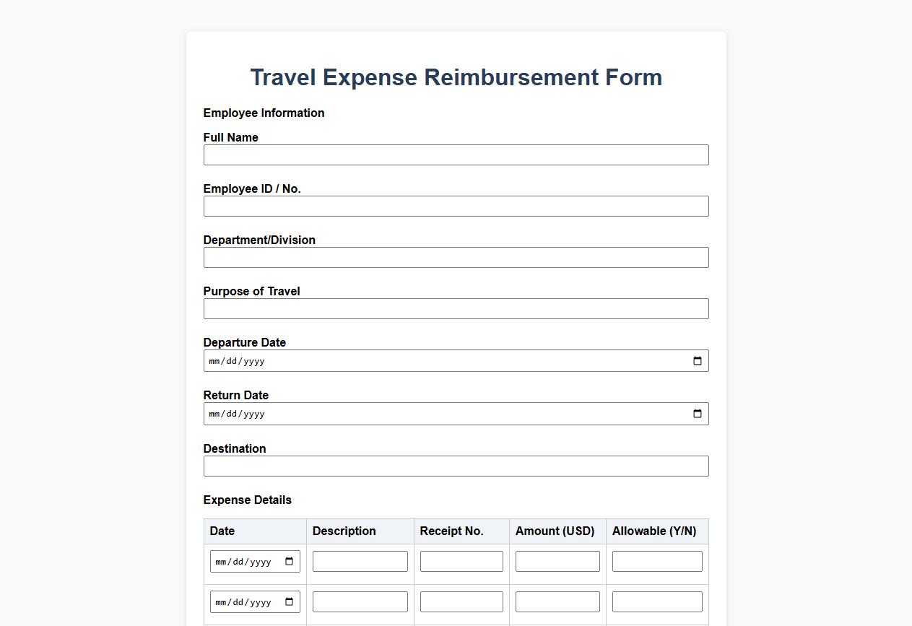Focus the Amount (USD) field in first row
Image resolution: width=912 pixels, height=626 pixels.
coord(557,560)
